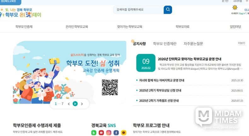This screenshot has height=136, width=249.
Task: Open the Instagram SNS icon
Action: [x=109, y=133]
